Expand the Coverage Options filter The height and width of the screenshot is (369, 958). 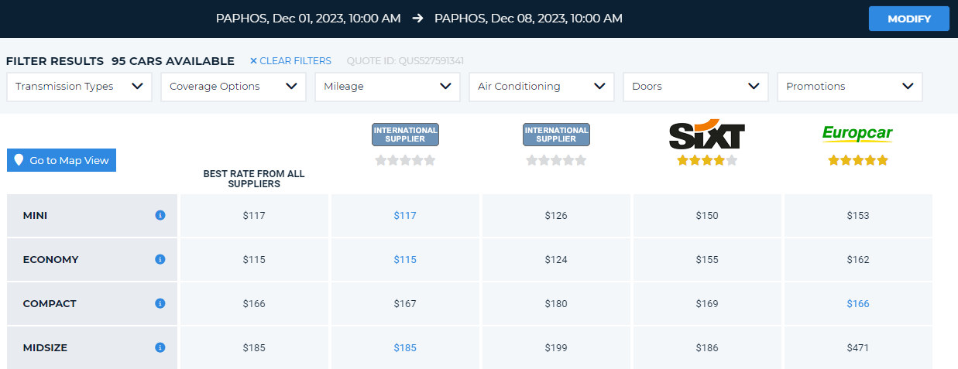(233, 87)
